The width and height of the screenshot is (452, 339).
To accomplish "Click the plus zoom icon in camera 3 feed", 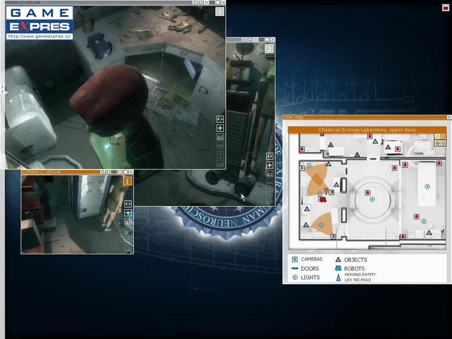I will tap(220, 128).
